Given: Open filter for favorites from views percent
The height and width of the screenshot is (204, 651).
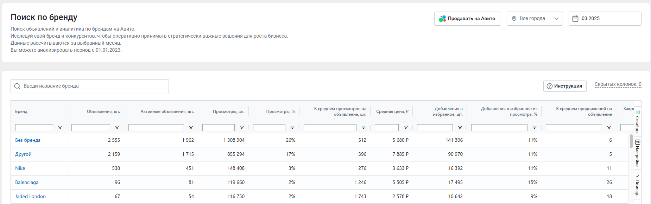Looking at the screenshot, I should click(535, 128).
